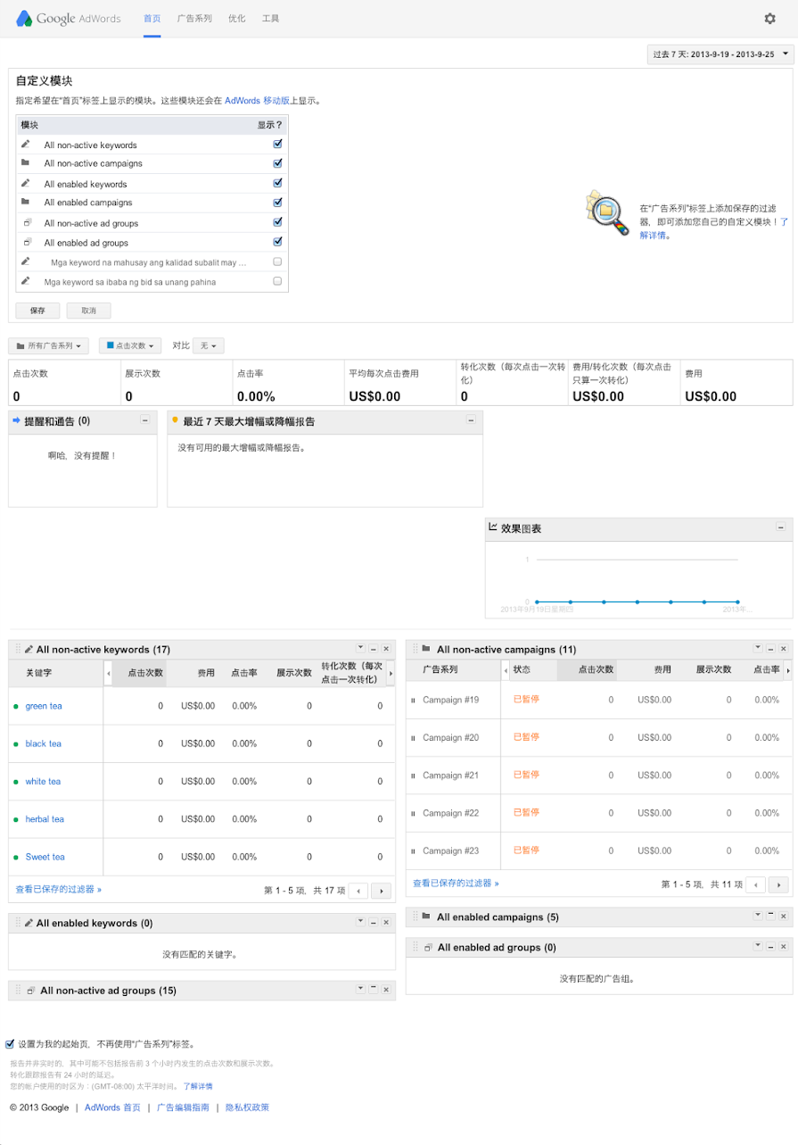798x1145 pixels.
Task: Click the herbal tea keyword link
Action: tap(45, 818)
